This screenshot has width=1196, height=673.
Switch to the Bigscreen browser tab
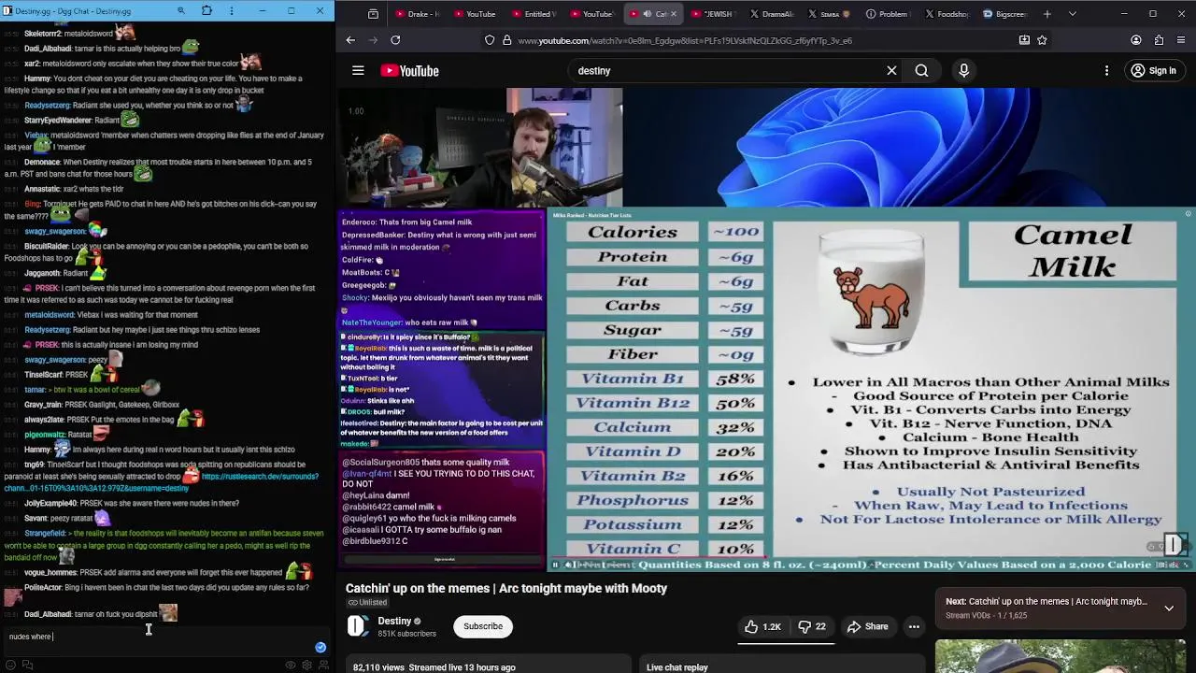click(x=1004, y=14)
